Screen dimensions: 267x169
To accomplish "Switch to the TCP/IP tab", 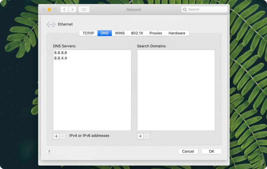I will pyautogui.click(x=88, y=33).
